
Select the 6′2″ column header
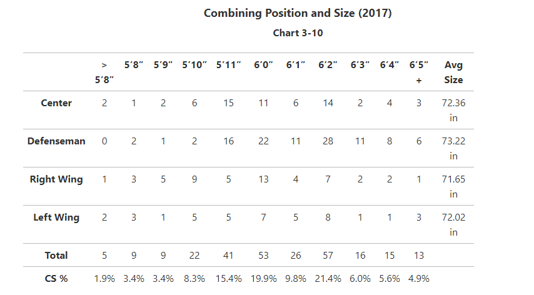pyautogui.click(x=328, y=64)
